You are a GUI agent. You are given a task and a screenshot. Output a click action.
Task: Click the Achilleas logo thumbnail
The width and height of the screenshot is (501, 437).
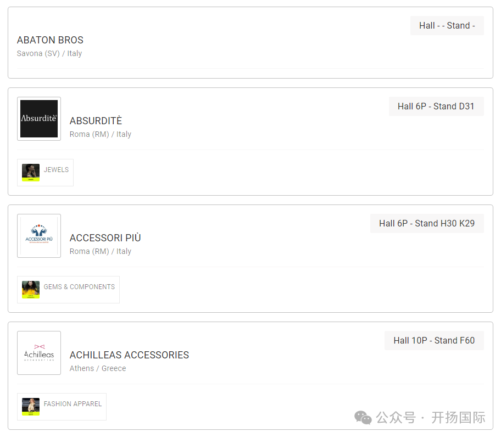(x=39, y=352)
